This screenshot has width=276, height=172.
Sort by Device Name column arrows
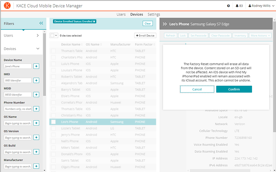coord(82,44)
